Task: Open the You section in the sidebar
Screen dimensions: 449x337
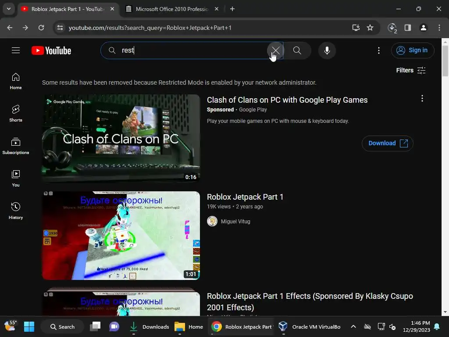Action: tap(16, 179)
